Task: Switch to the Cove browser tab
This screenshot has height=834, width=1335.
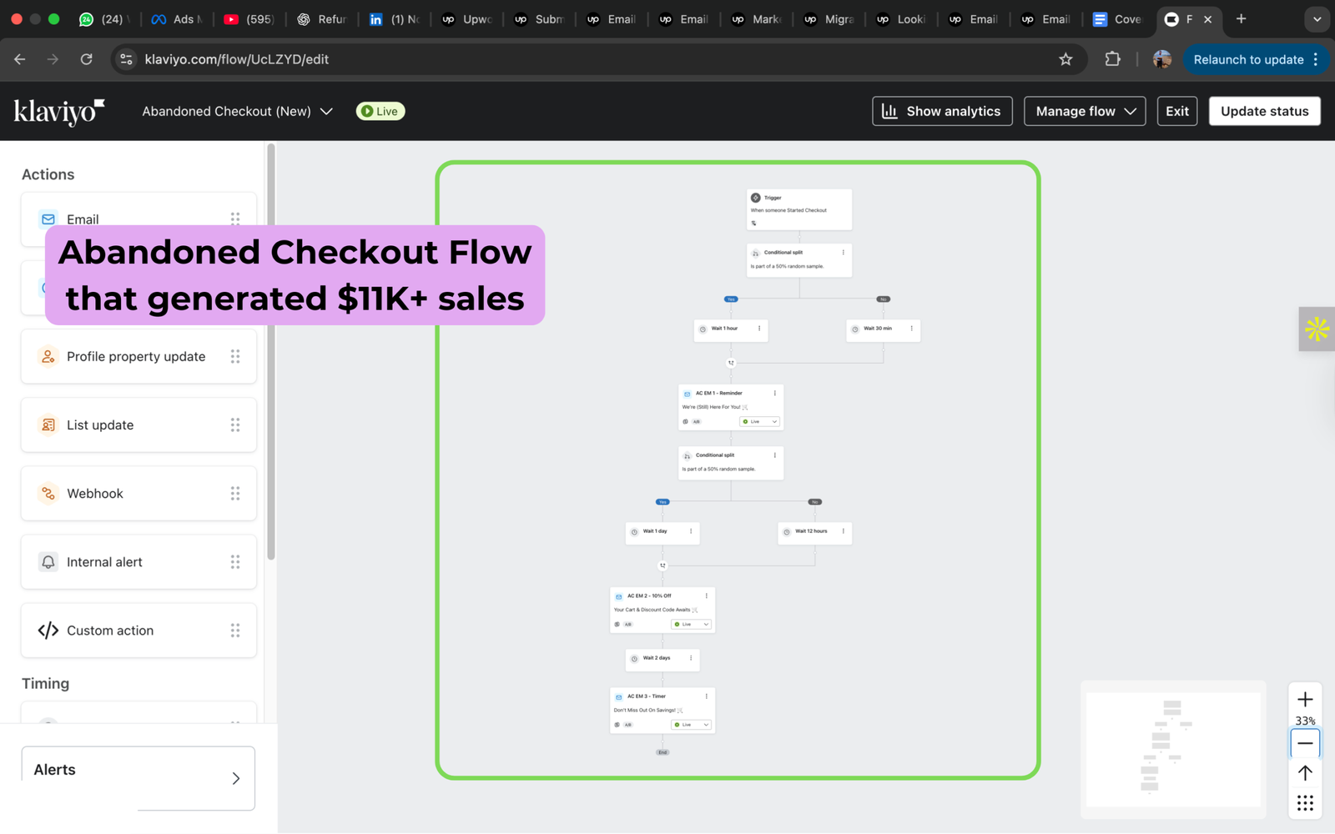Action: 1117,19
